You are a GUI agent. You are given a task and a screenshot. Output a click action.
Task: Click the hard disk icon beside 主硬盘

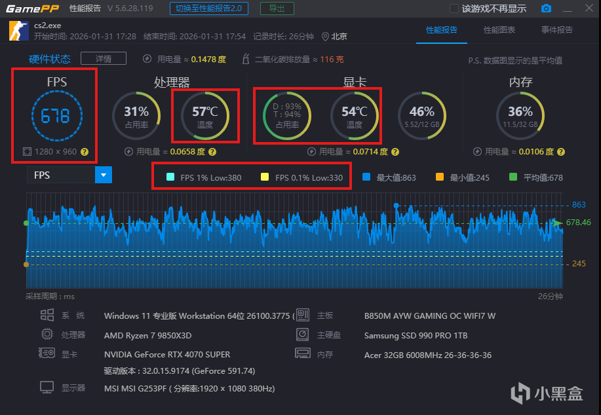point(302,334)
